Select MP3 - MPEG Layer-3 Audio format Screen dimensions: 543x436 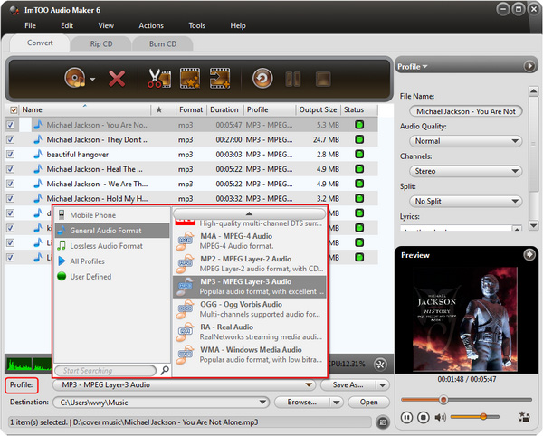tap(250, 287)
